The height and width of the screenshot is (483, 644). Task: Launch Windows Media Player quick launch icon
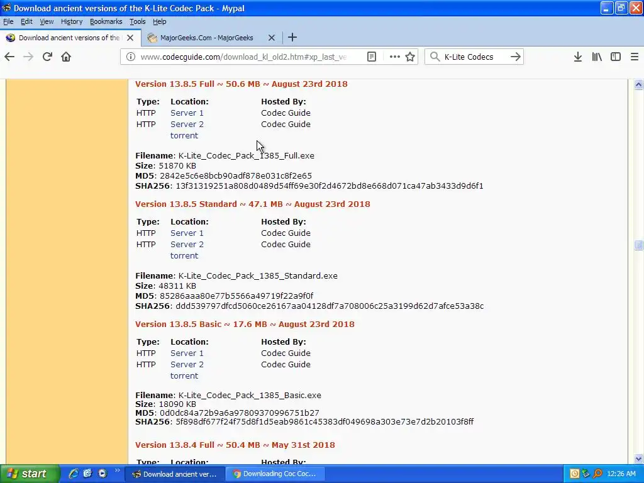103,474
